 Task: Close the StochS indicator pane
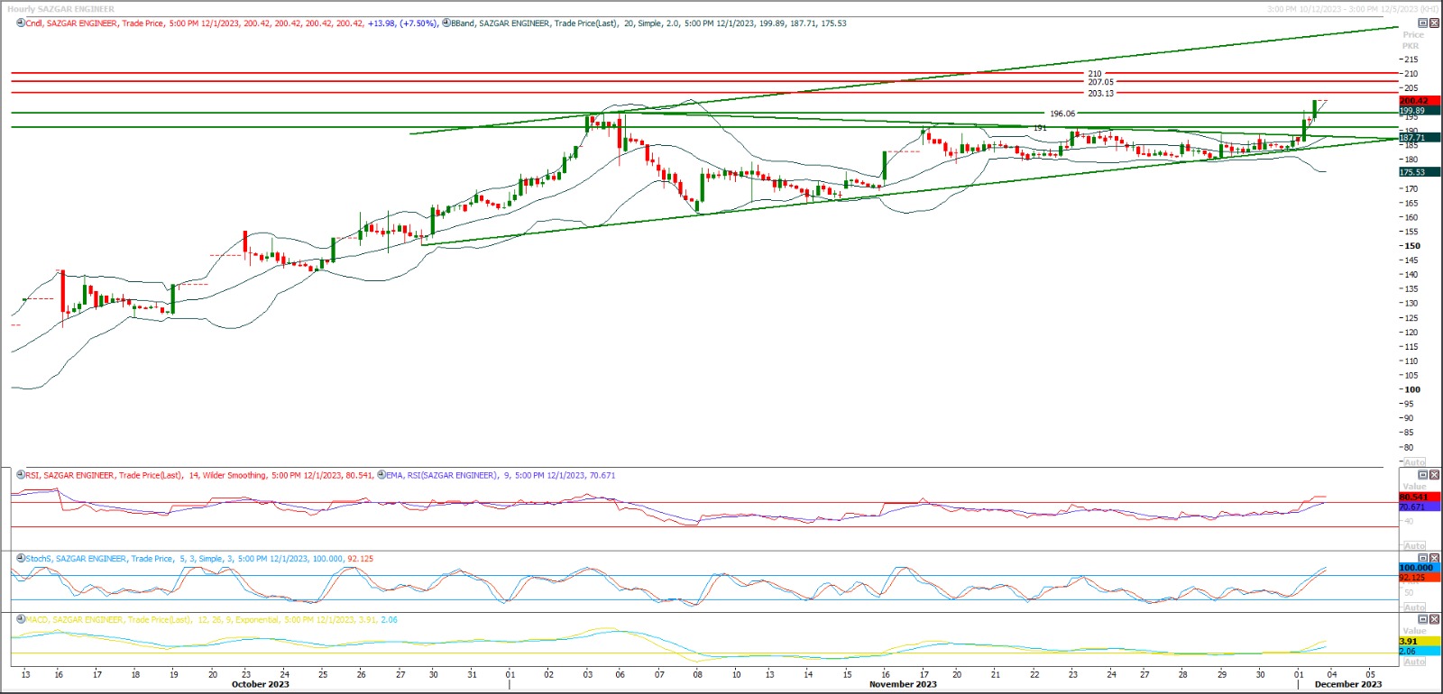point(1435,559)
